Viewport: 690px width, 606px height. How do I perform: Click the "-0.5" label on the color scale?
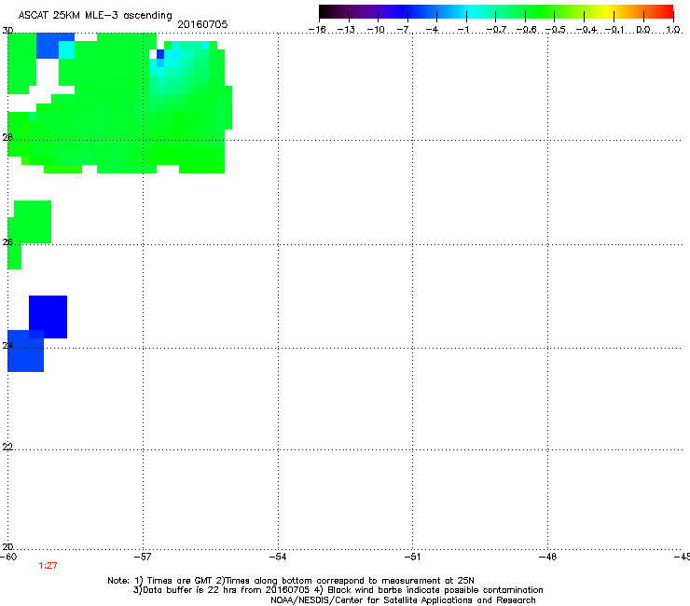(x=556, y=30)
